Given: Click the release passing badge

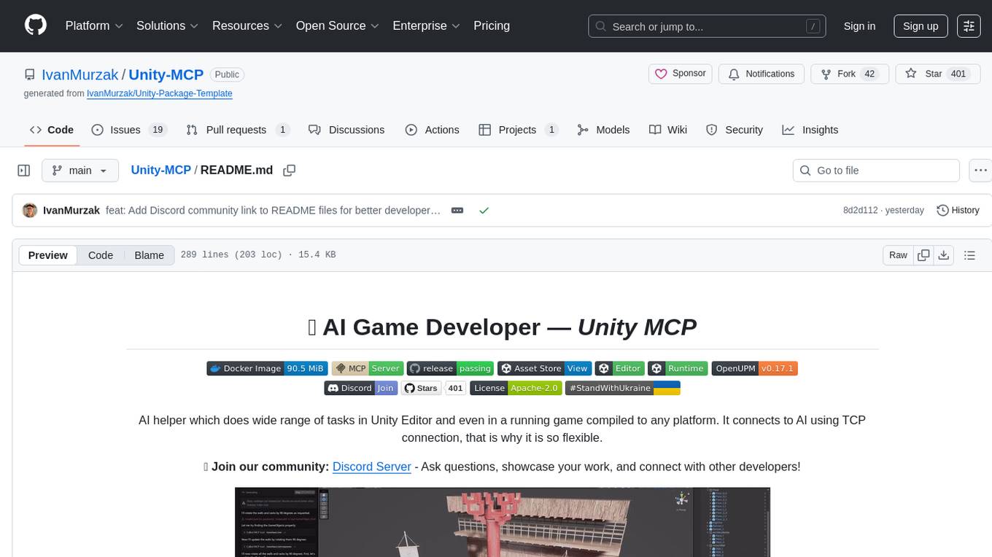Looking at the screenshot, I should [450, 368].
